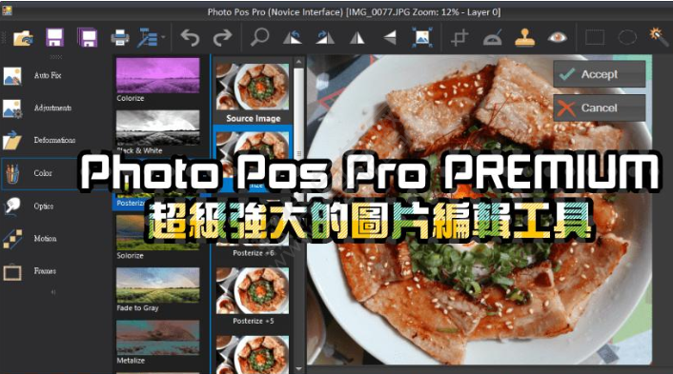The width and height of the screenshot is (673, 374).
Task: Open the straighten angle tool
Action: pyautogui.click(x=492, y=38)
